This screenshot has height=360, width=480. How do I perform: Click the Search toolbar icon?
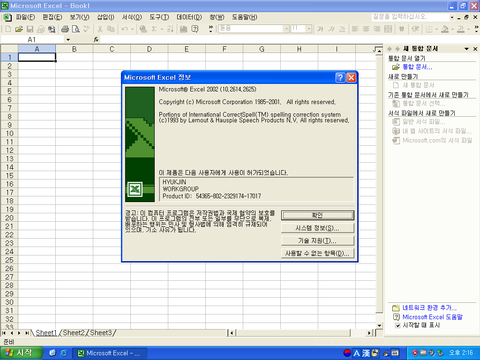[52, 29]
